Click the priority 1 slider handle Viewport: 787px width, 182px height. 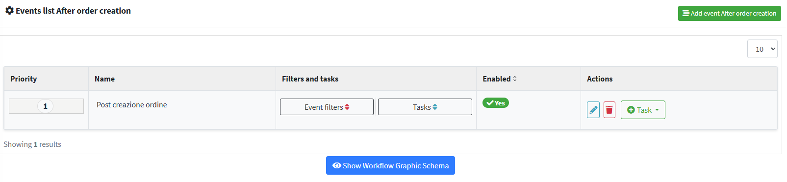45,106
